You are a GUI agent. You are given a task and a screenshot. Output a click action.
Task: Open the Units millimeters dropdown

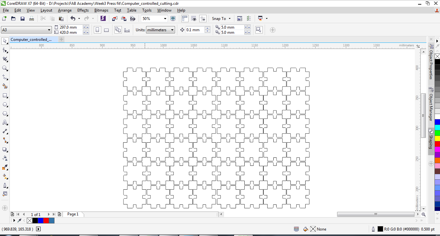(x=172, y=30)
